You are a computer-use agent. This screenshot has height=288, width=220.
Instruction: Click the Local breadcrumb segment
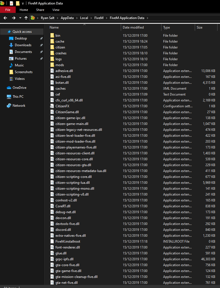84,18
